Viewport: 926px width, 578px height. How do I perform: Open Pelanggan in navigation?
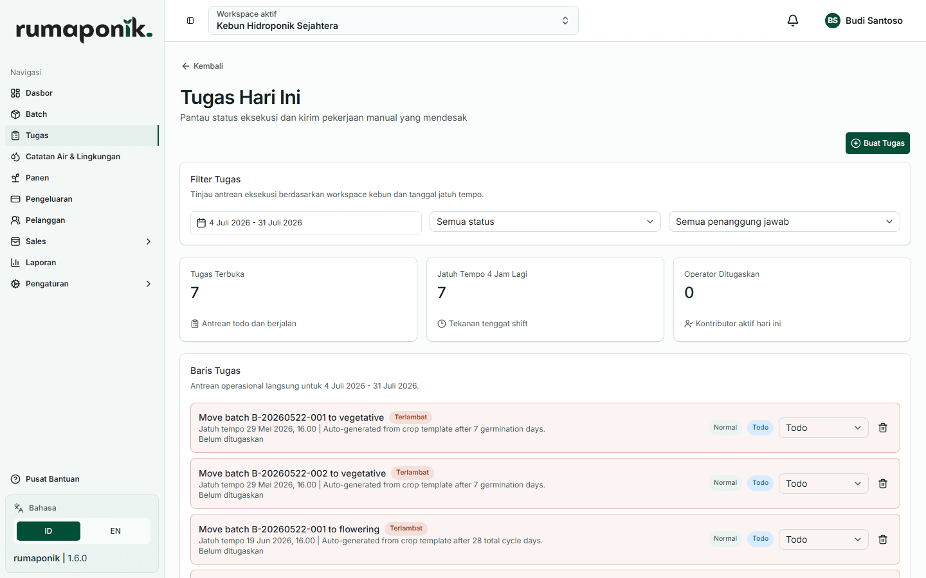point(82,220)
